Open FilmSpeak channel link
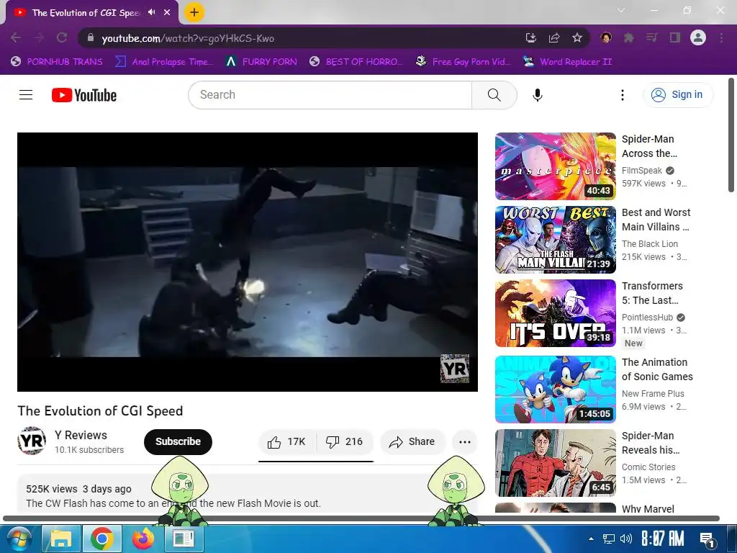 [x=642, y=170]
